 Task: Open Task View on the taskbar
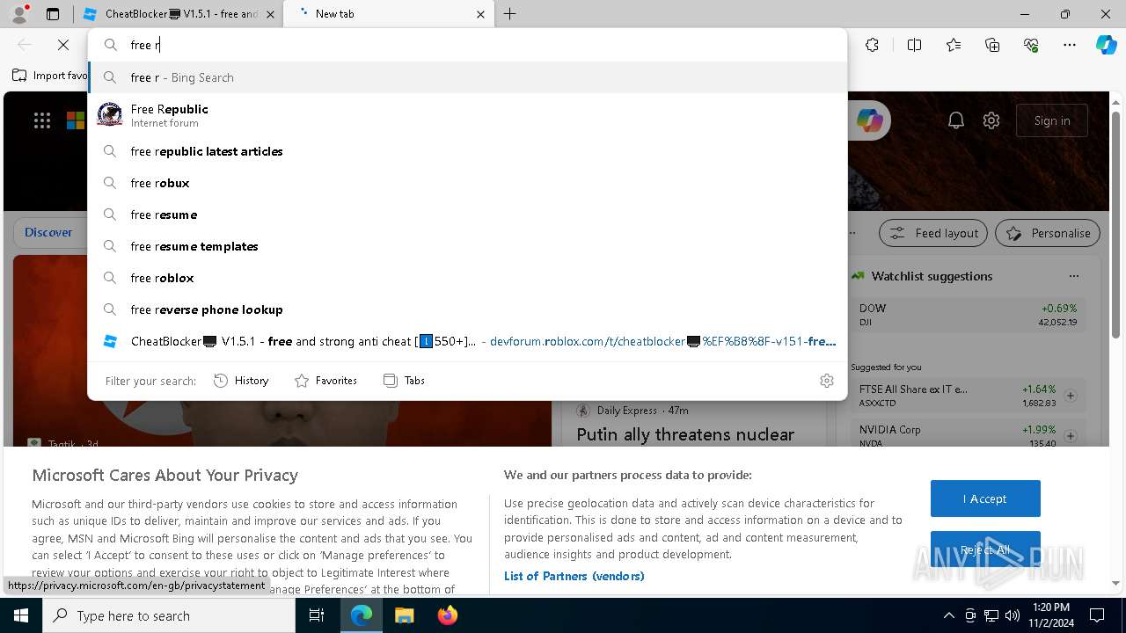pyautogui.click(x=317, y=615)
